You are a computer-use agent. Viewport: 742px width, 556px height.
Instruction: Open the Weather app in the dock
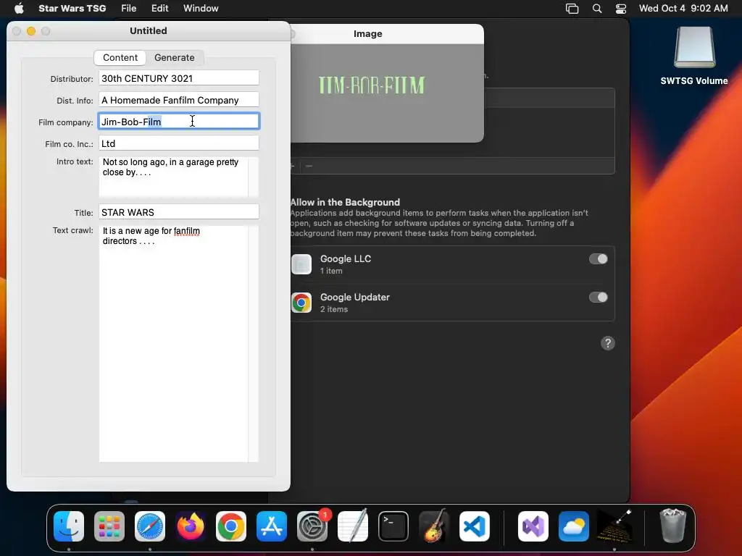click(574, 526)
